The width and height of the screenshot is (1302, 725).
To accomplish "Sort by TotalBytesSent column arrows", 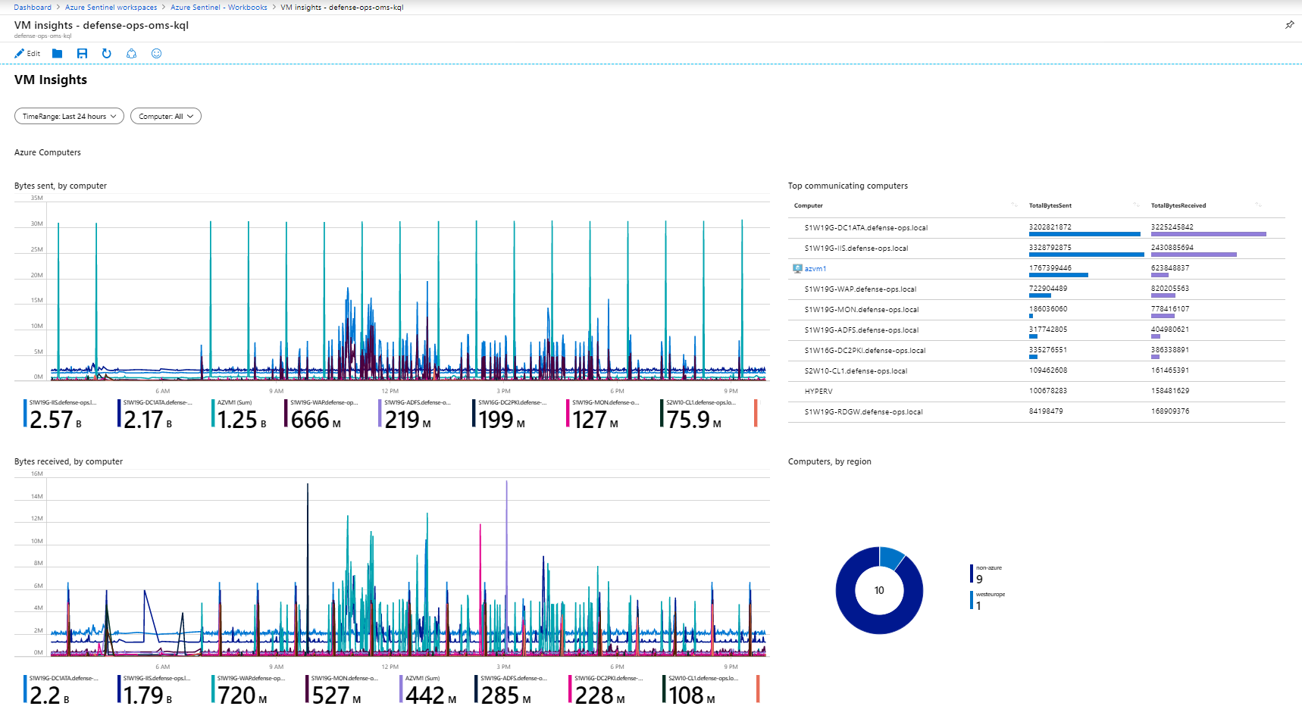I will [x=1136, y=205].
